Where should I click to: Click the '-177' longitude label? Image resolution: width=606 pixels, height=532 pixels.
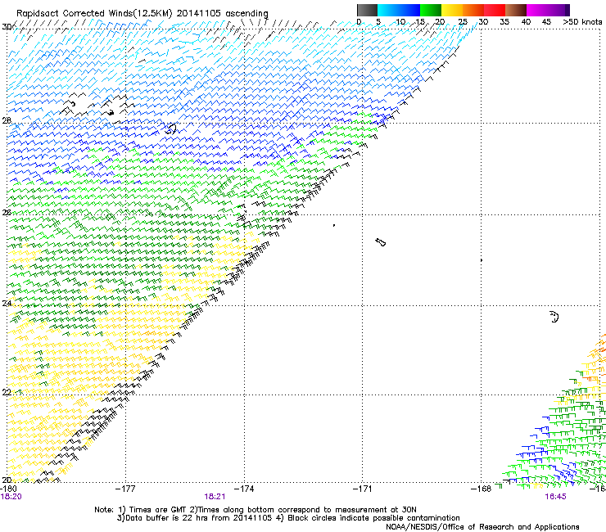[x=125, y=489]
